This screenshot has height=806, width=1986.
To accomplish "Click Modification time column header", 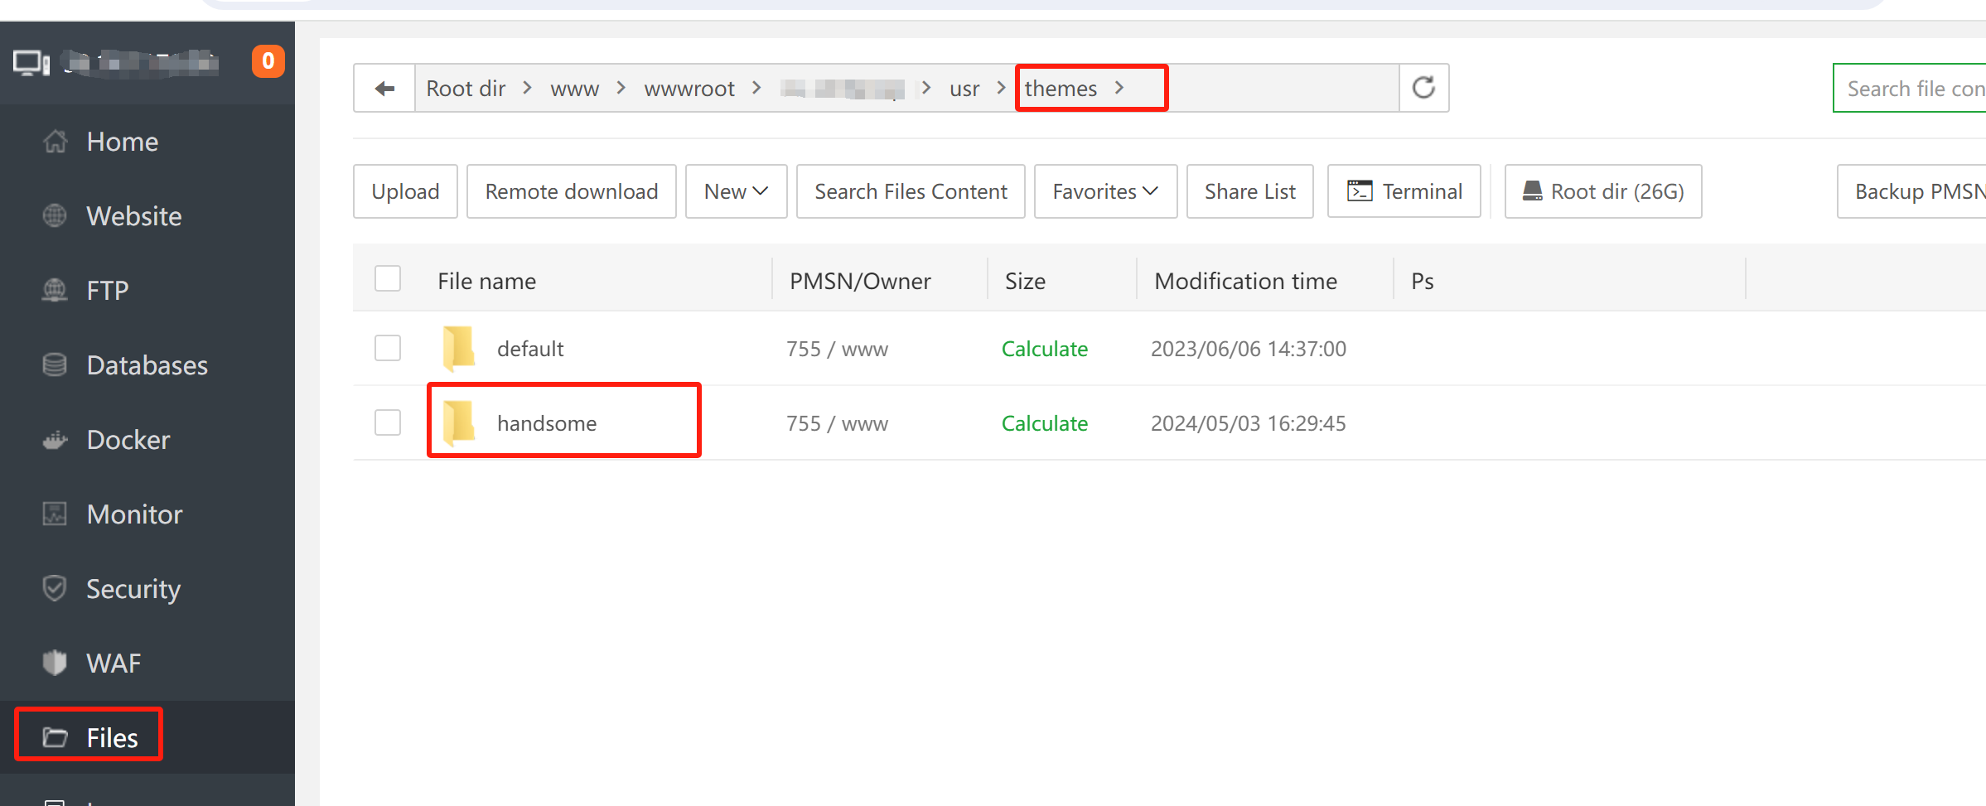I will [1245, 281].
